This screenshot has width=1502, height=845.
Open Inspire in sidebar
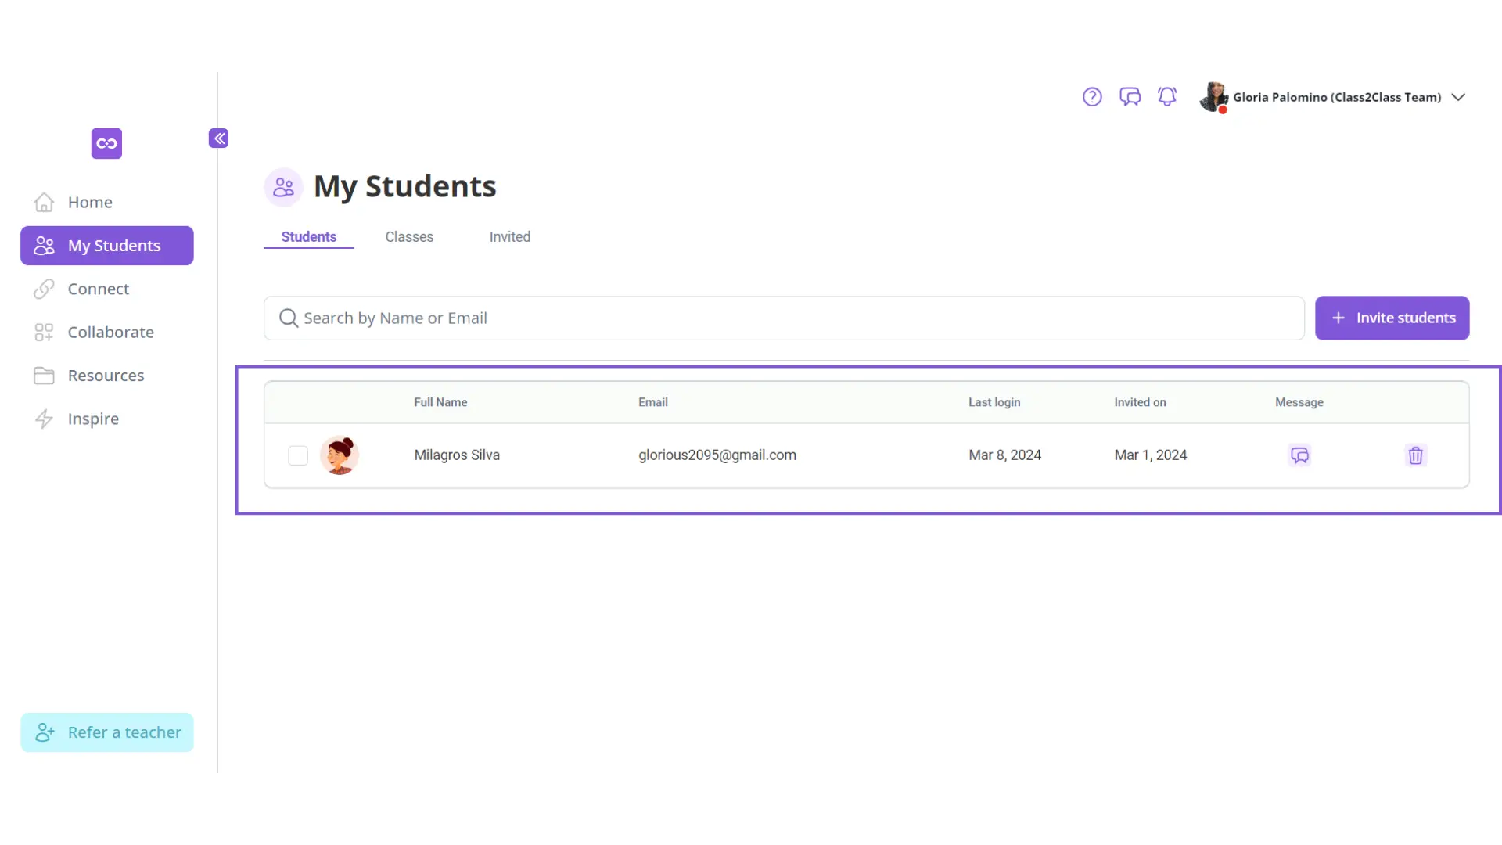107,419
